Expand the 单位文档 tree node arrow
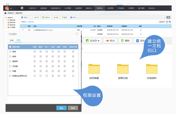This screenshot has height=114, width=176. coord(6,22)
